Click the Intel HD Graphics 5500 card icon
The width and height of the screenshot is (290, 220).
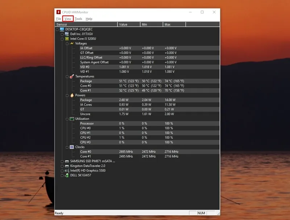tap(67, 171)
